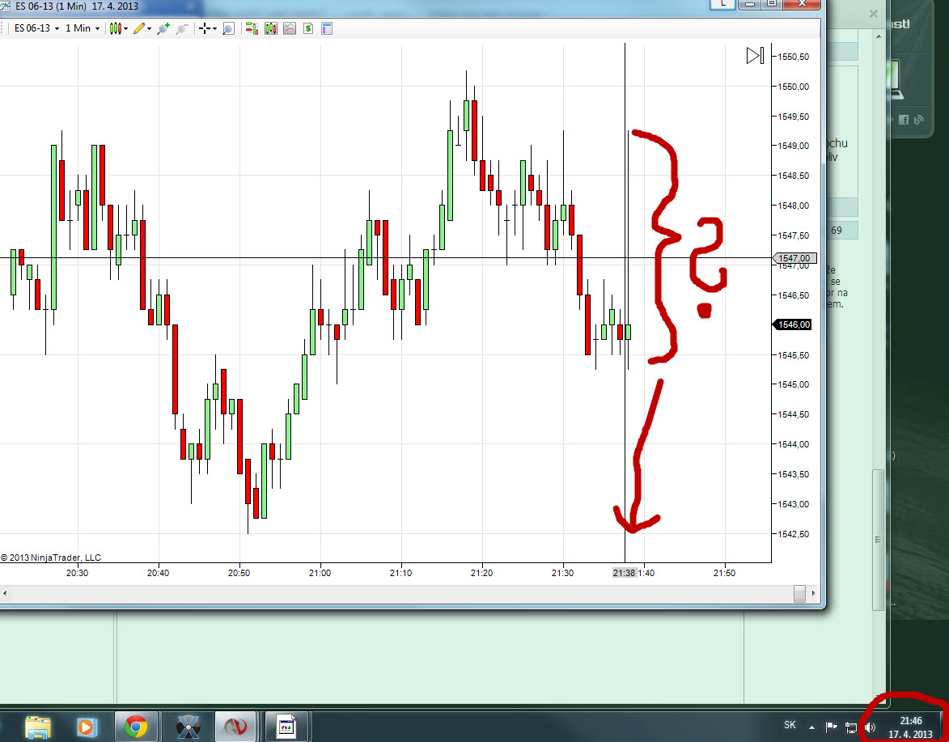Image resolution: width=949 pixels, height=742 pixels.
Task: Click the chart window icon in title bar
Action: coord(5,6)
